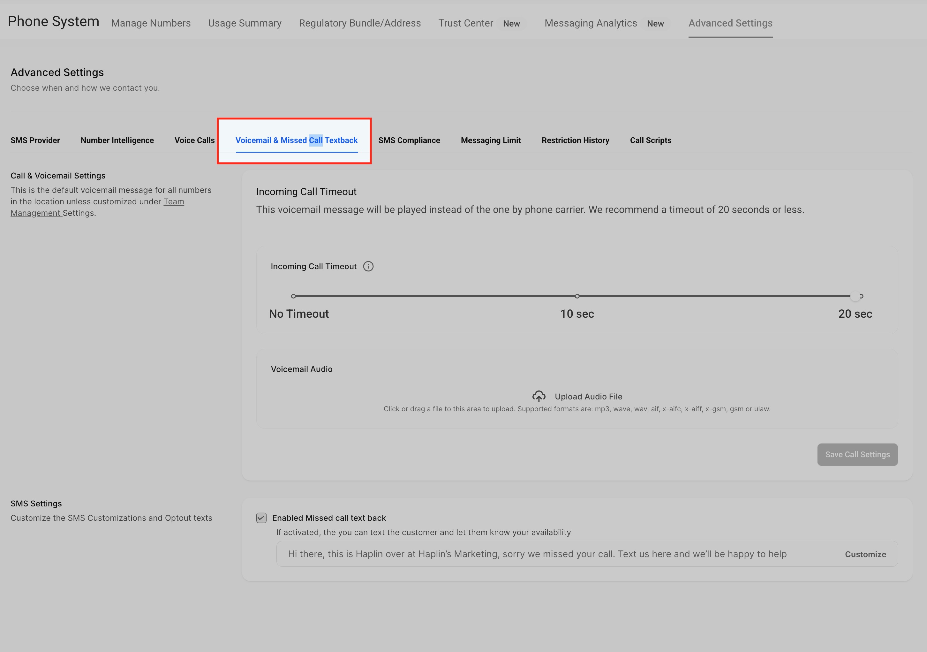927x652 pixels.
Task: Open Trust Center from top navigation
Action: click(465, 23)
